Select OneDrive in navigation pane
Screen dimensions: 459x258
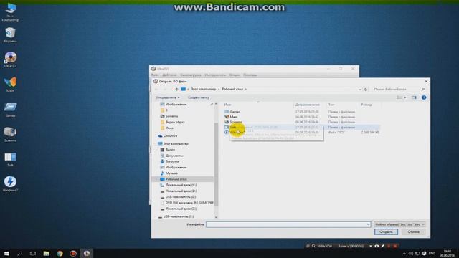click(x=170, y=136)
